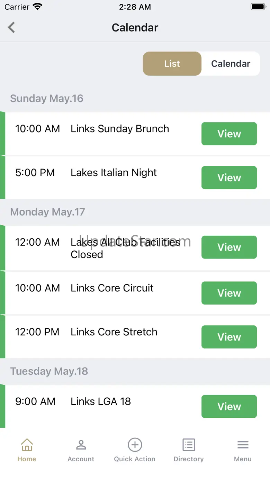Switch to List view
The height and width of the screenshot is (480, 270).
point(172,64)
